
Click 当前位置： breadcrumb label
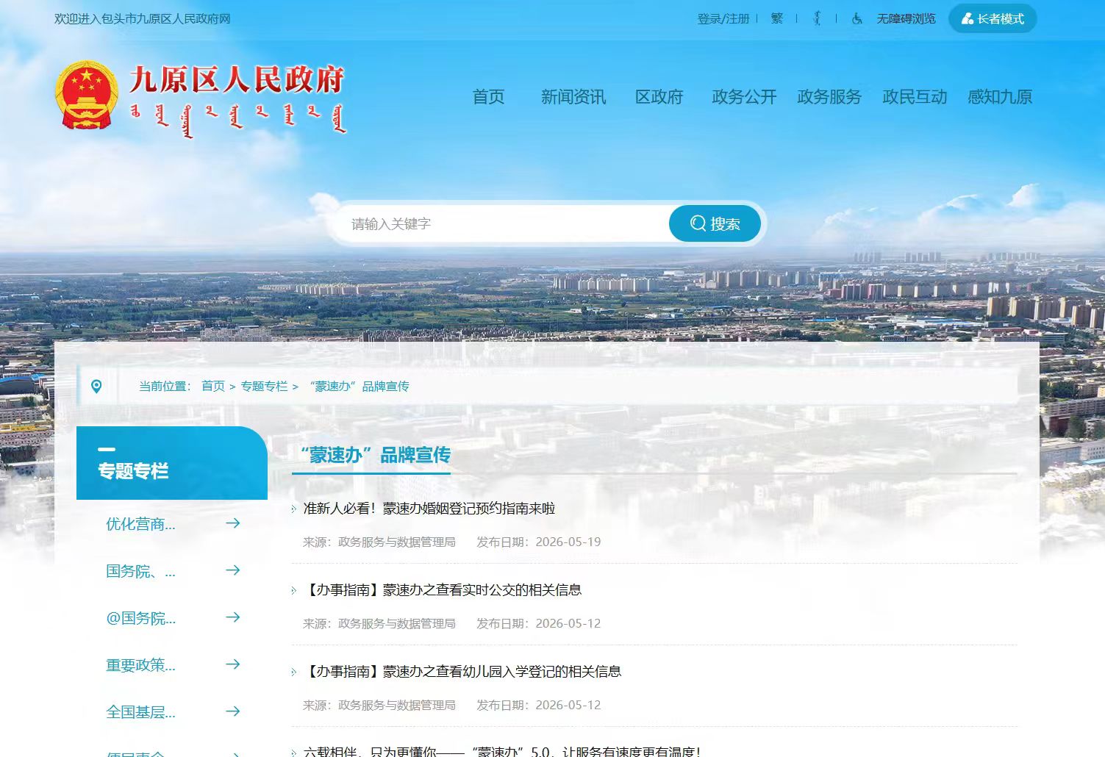click(x=165, y=387)
